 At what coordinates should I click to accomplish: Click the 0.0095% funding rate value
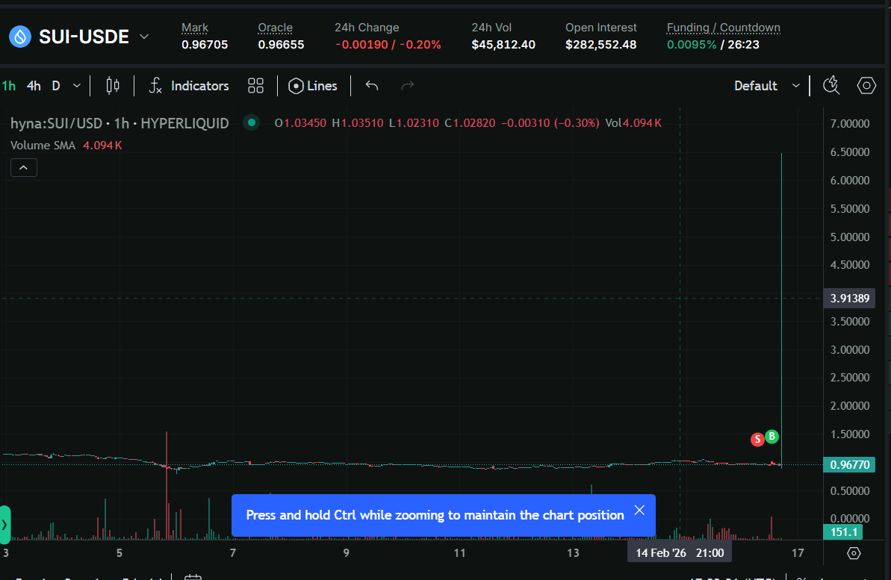[x=692, y=44]
